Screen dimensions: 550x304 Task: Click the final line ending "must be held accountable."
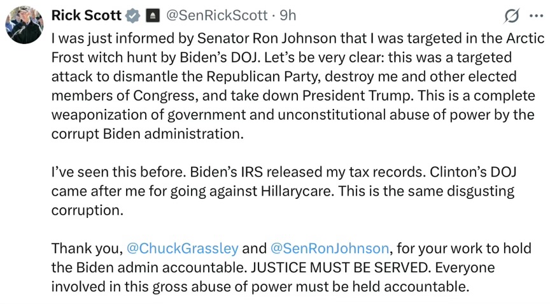click(260, 286)
